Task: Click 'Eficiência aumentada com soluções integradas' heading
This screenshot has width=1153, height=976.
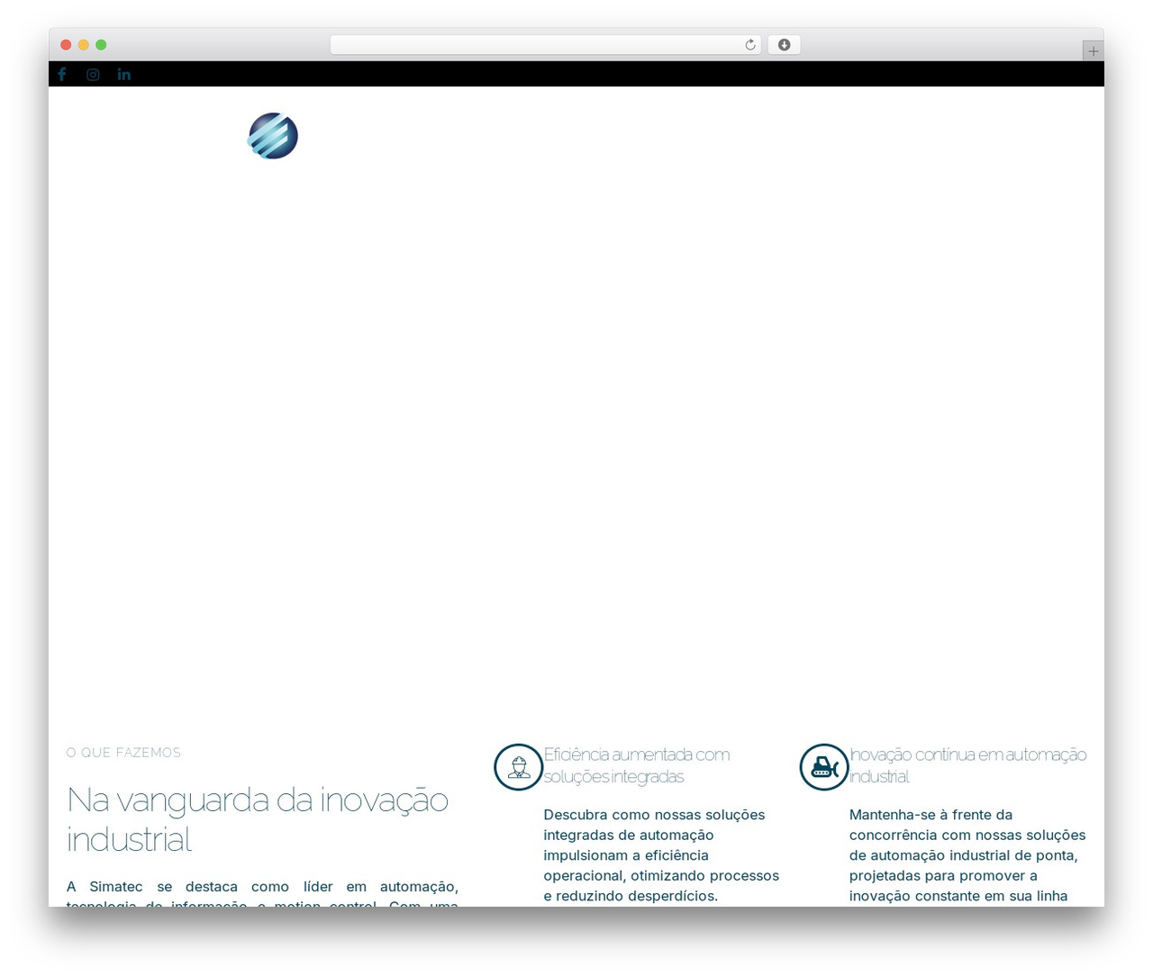Action: 637,765
